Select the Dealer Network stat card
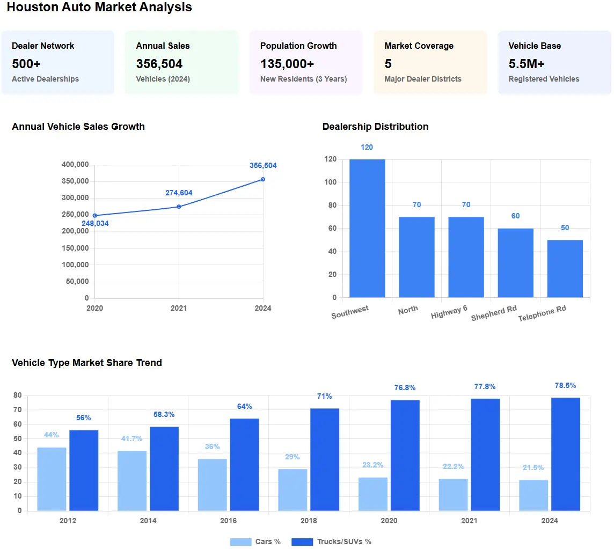 tap(58, 62)
